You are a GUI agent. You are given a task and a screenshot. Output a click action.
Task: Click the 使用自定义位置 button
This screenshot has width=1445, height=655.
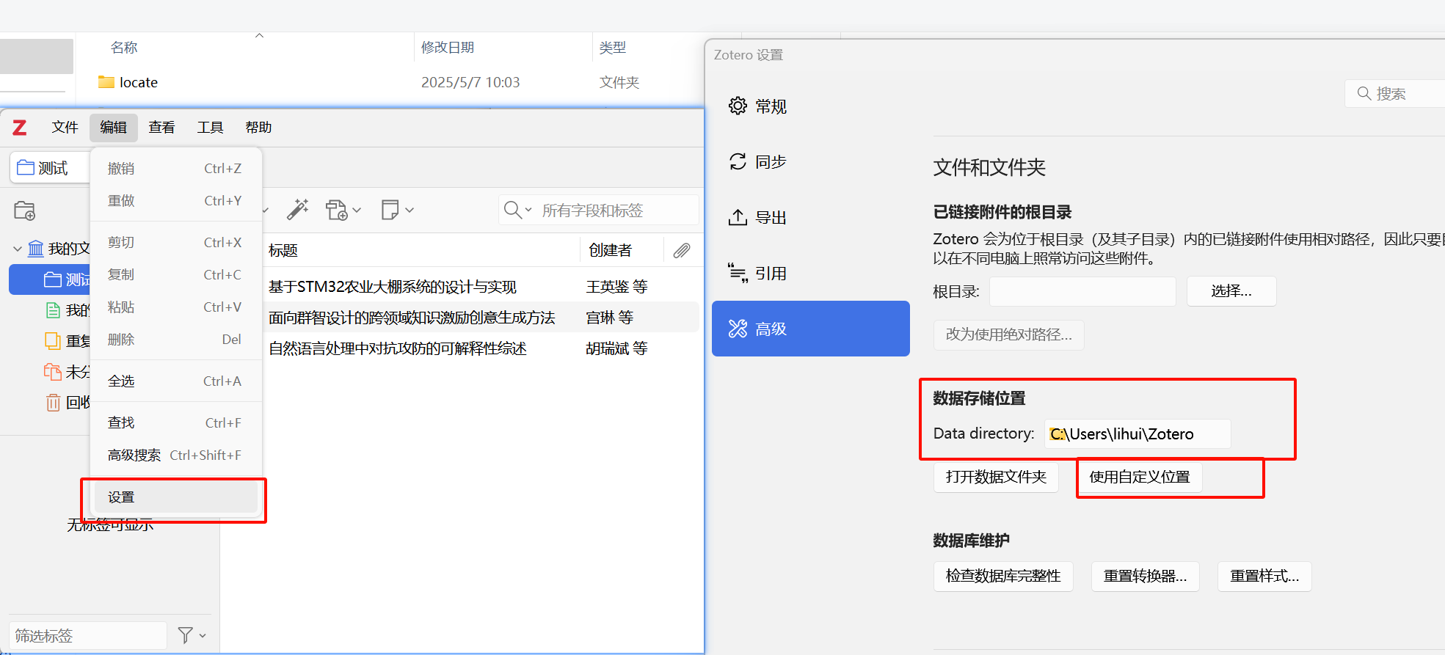click(x=1139, y=477)
